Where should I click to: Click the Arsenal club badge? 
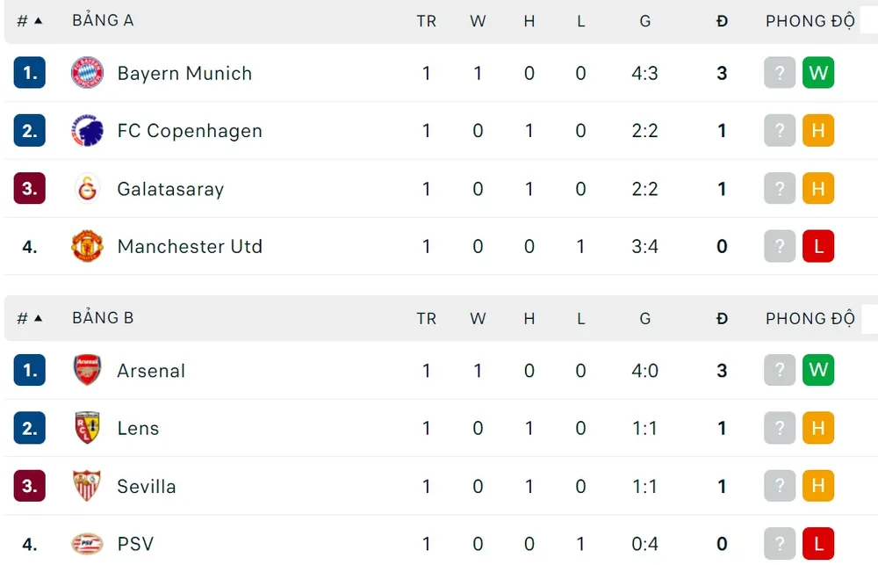click(x=87, y=371)
